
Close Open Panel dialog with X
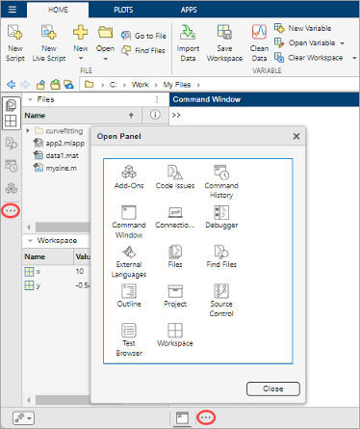[296, 136]
